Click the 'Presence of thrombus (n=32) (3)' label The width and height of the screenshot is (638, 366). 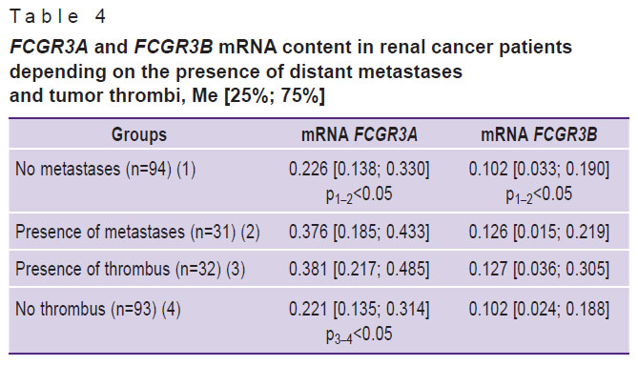click(x=131, y=269)
